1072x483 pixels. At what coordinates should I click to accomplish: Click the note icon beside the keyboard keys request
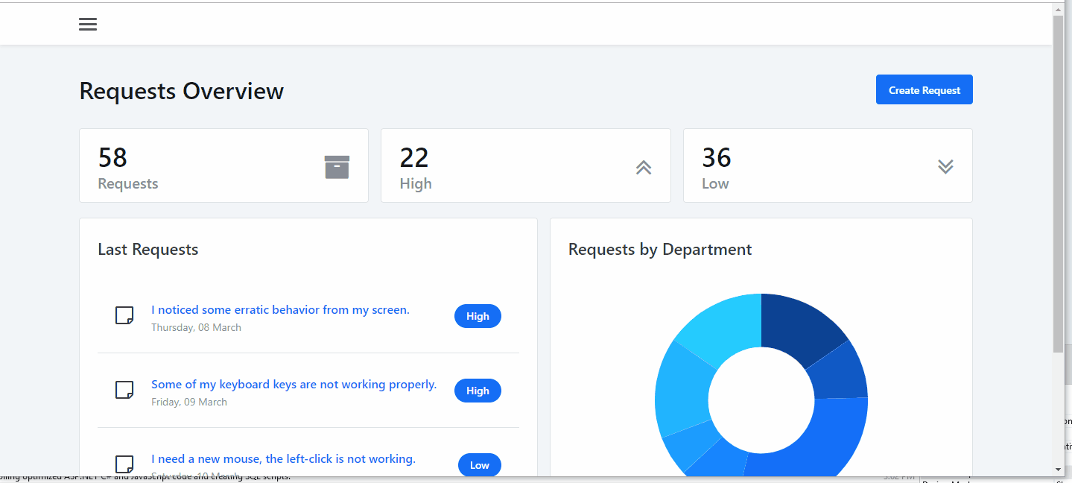(x=124, y=389)
